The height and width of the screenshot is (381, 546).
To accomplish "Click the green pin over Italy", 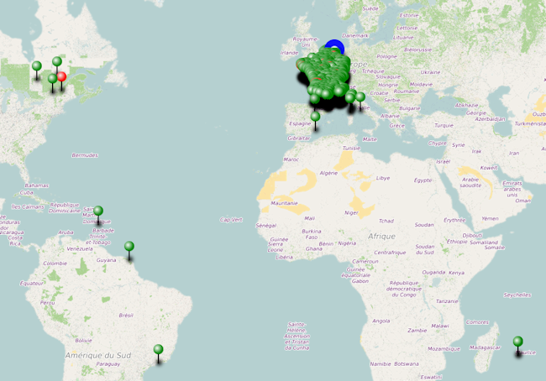I will [x=360, y=97].
